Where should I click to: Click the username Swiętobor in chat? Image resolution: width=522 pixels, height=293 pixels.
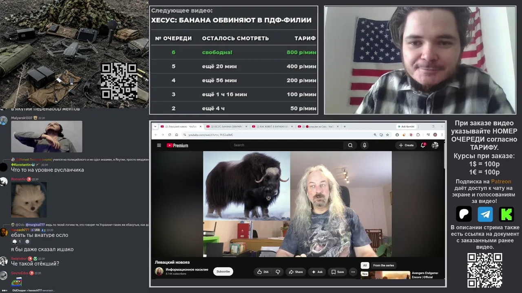pyautogui.click(x=19, y=258)
